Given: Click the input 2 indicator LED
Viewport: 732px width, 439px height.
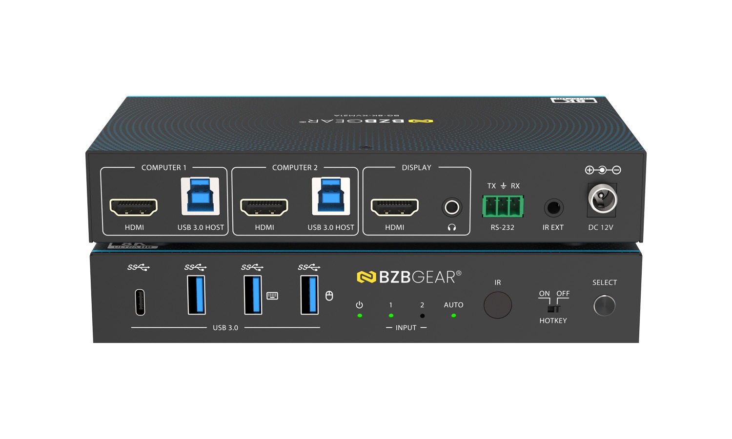Looking at the screenshot, I should [422, 316].
